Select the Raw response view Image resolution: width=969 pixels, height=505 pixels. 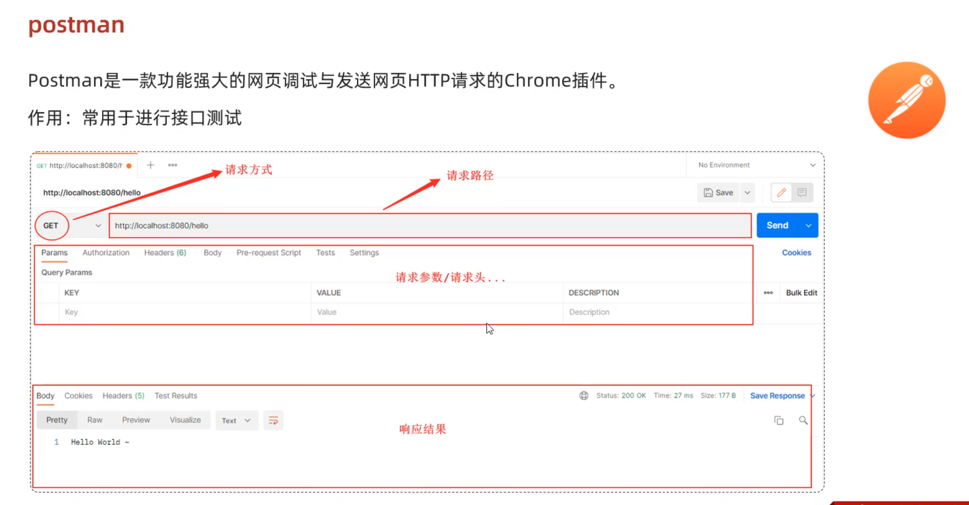point(95,420)
